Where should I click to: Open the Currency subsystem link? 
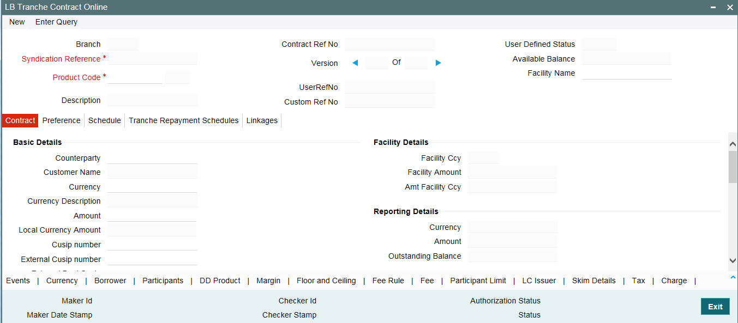[x=62, y=281]
